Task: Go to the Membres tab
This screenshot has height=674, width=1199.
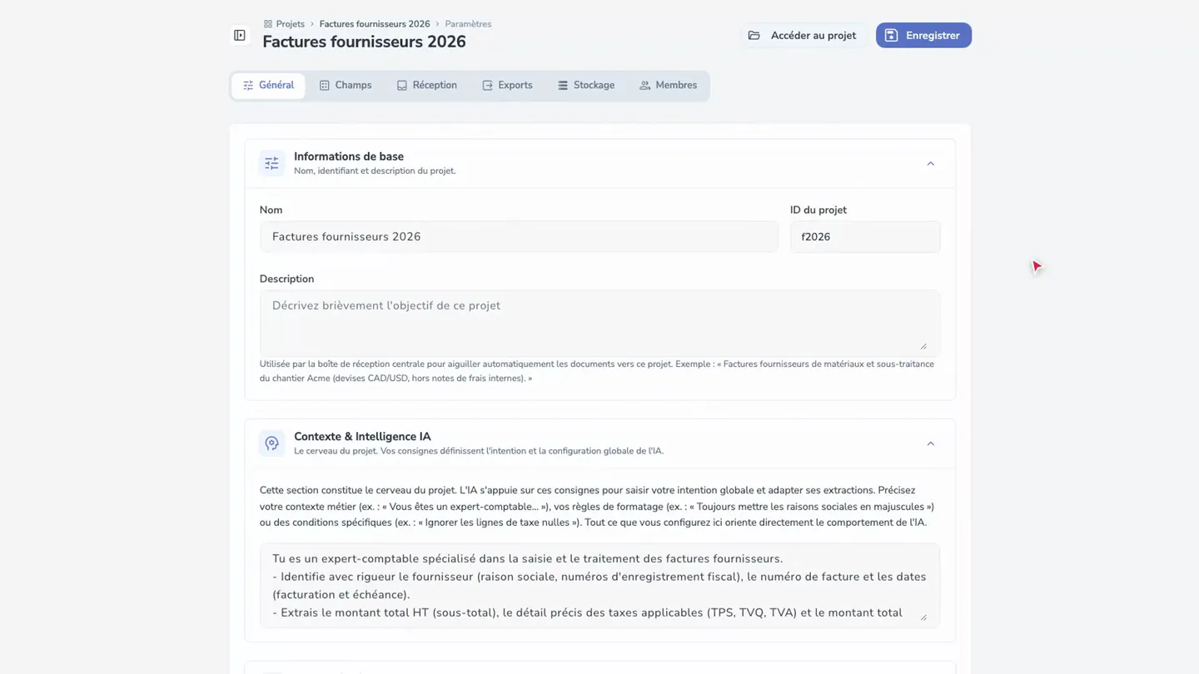Action: point(668,86)
